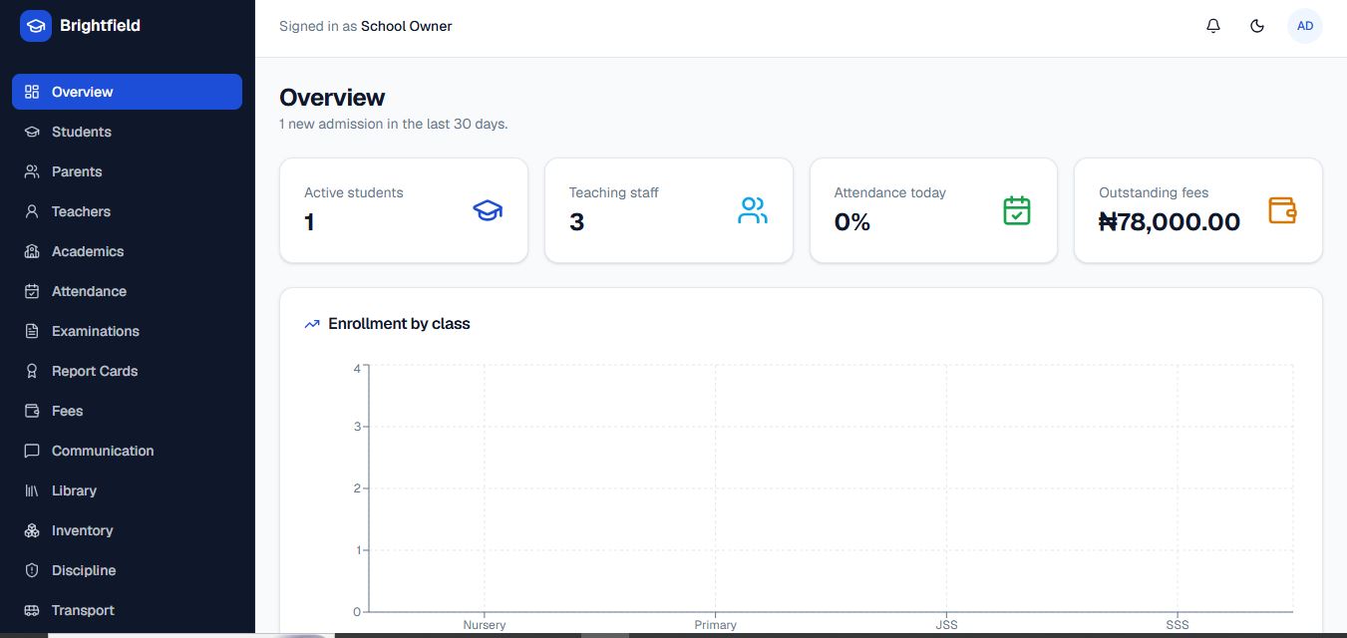Click the Discipline shield icon in sidebar

(x=32, y=570)
